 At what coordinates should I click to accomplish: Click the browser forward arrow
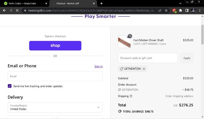pos(11,10)
